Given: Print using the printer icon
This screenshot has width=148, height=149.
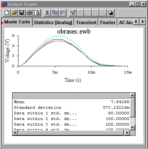Looking at the screenshot, I should 29,13.
